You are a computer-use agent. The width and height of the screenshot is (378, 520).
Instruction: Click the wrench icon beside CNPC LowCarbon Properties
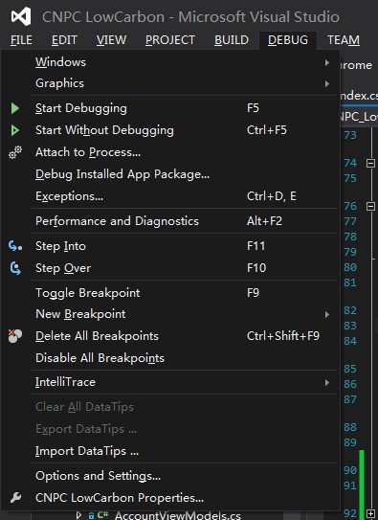[15, 497]
